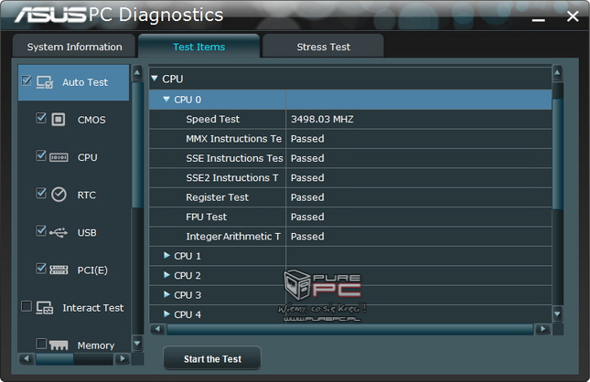Click the Auto Test label
The height and width of the screenshot is (382, 590).
pos(85,82)
